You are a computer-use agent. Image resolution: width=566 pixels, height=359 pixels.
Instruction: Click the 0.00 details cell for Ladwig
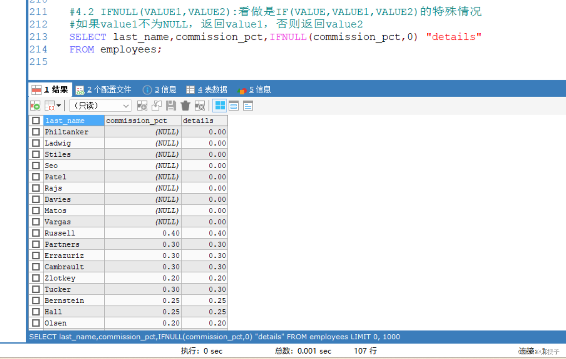tap(204, 143)
